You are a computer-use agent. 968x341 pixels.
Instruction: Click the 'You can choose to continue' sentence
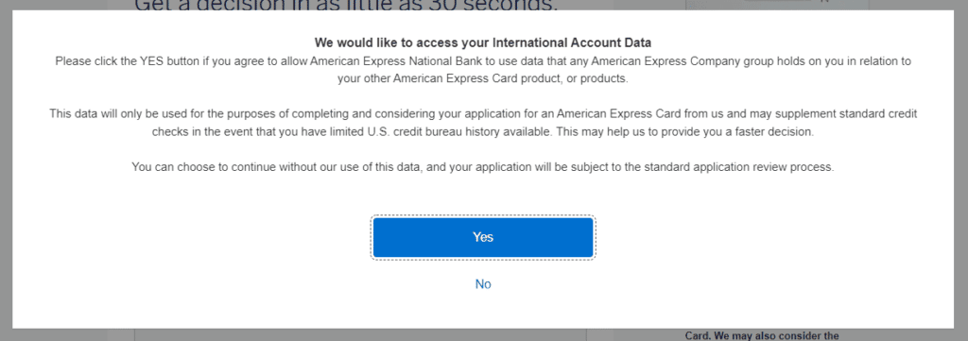click(x=483, y=167)
